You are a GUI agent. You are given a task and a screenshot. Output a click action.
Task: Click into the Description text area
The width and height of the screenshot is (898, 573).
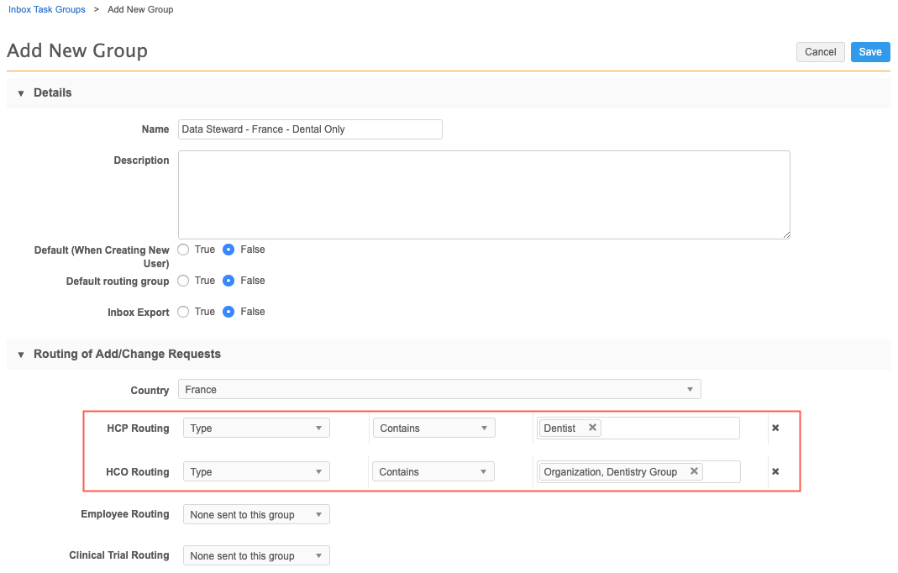pos(484,194)
